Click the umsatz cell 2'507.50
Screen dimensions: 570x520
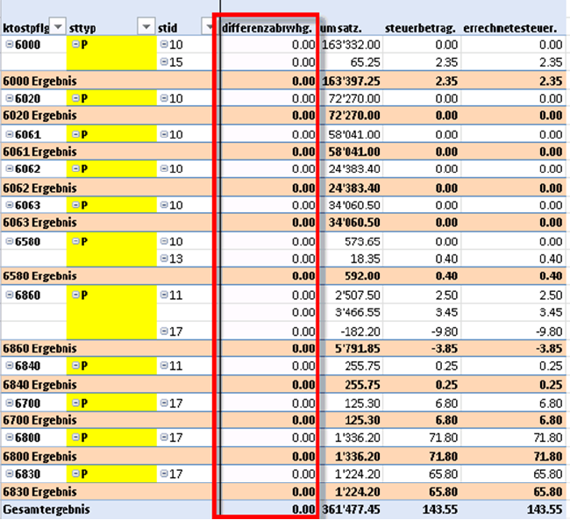pyautogui.click(x=357, y=295)
